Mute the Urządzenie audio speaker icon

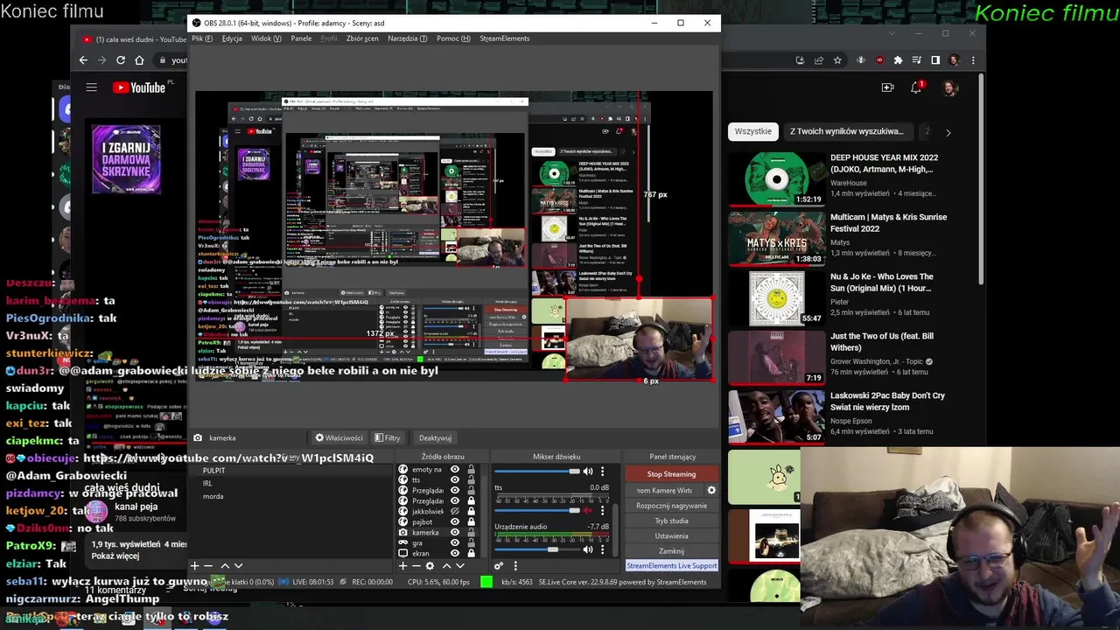coord(588,549)
